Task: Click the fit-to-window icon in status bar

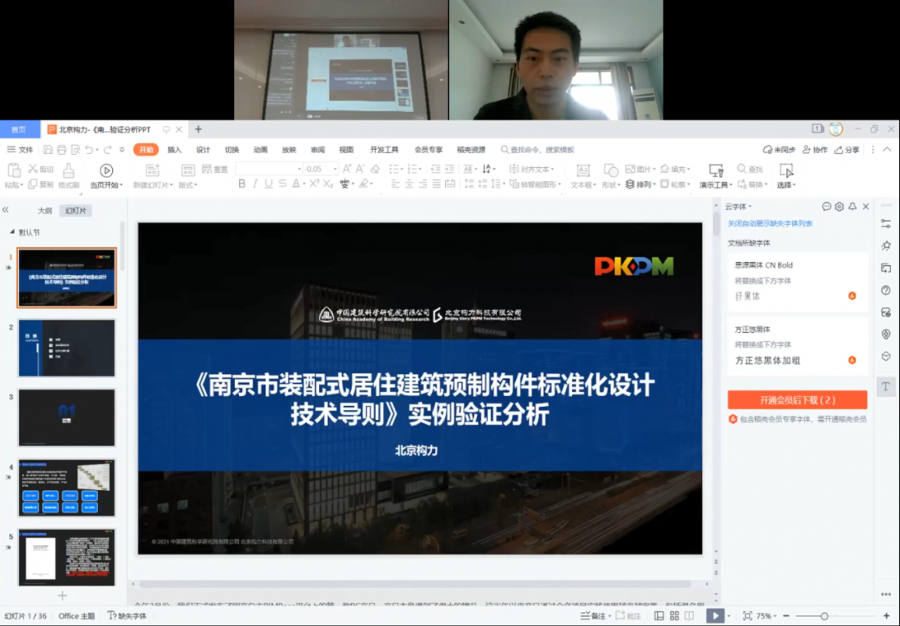Action: pyautogui.click(x=747, y=615)
